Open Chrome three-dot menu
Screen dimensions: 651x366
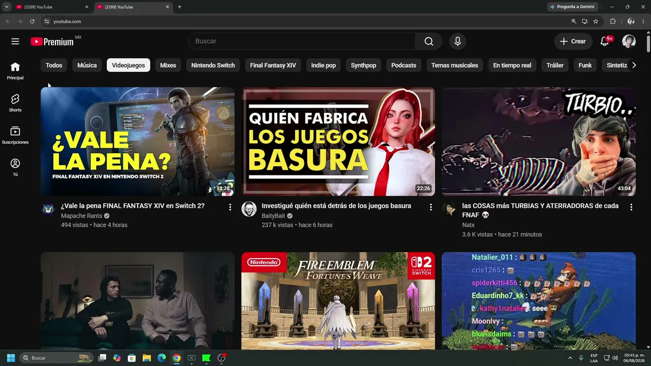tap(643, 21)
